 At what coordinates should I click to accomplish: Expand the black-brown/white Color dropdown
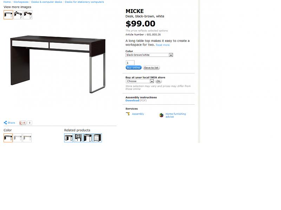click(x=149, y=55)
